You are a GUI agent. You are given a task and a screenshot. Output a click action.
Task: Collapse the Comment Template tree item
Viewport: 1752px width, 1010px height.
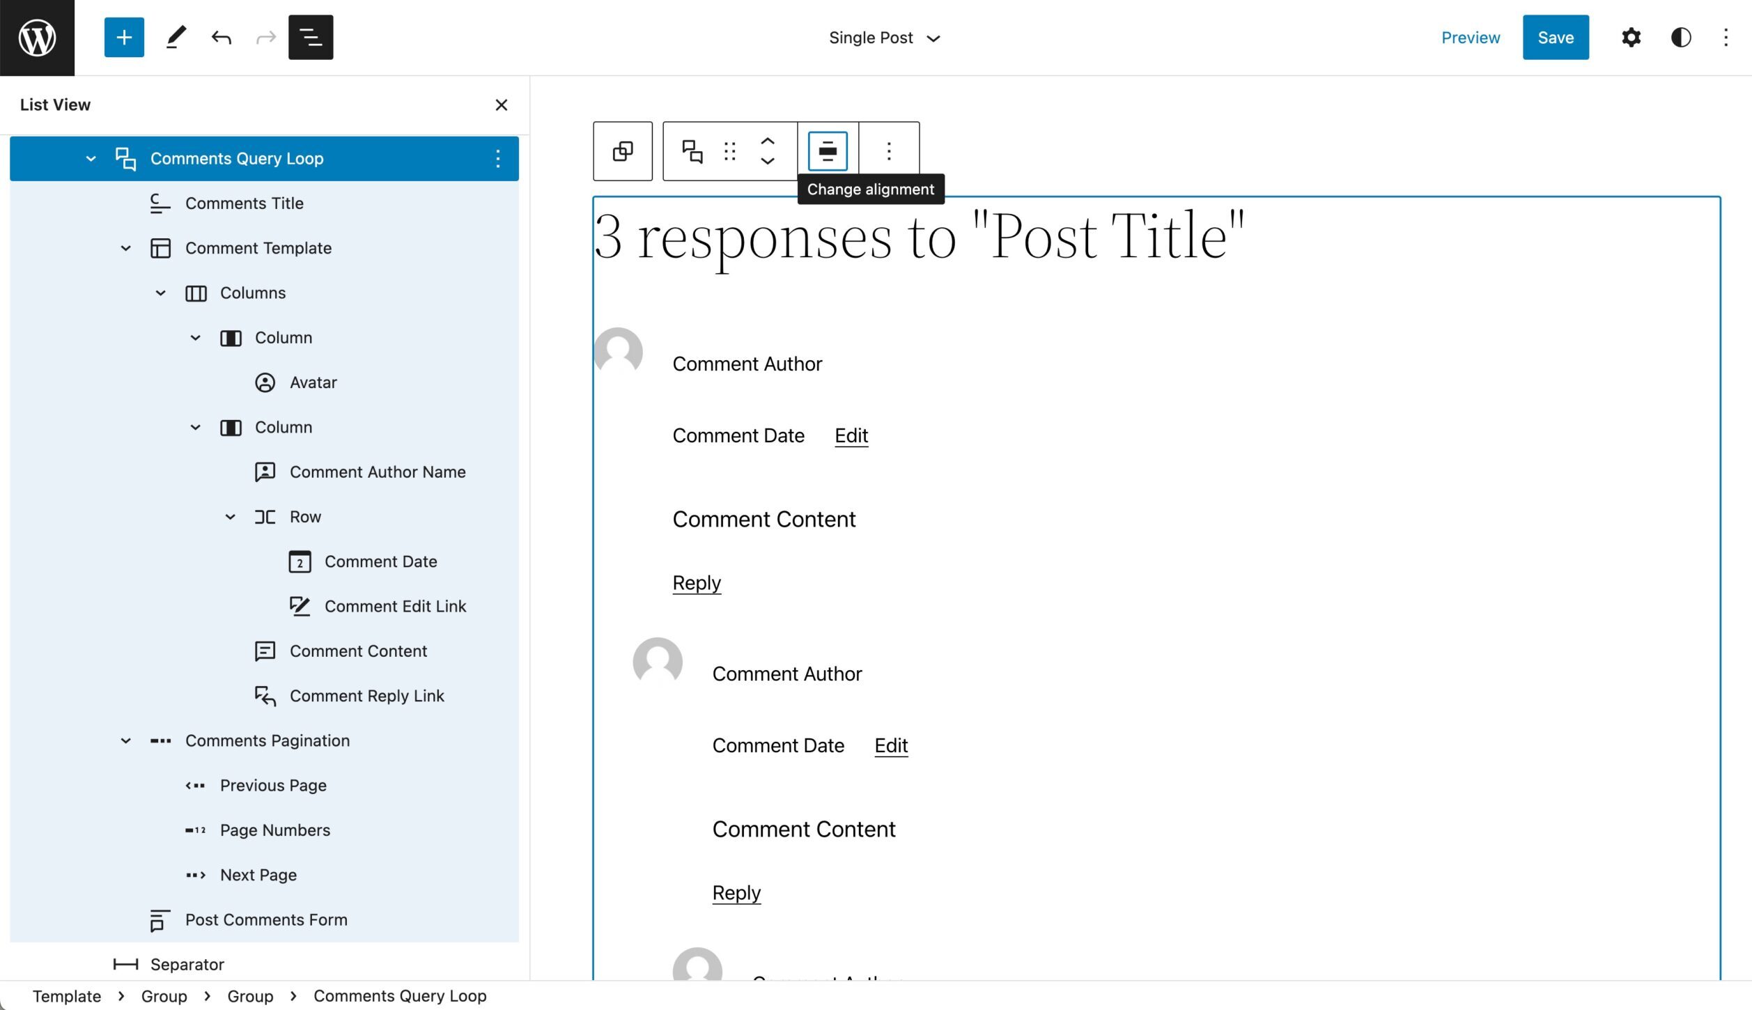click(125, 248)
